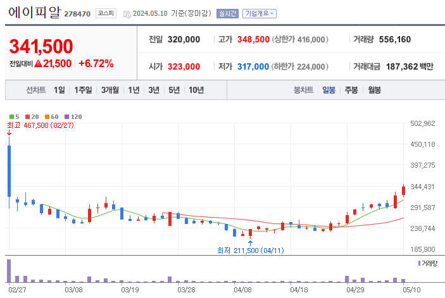Viewport: 445px width, 298px height.
Task: Switch to 주봉 weekly candle chart
Action: 351,90
